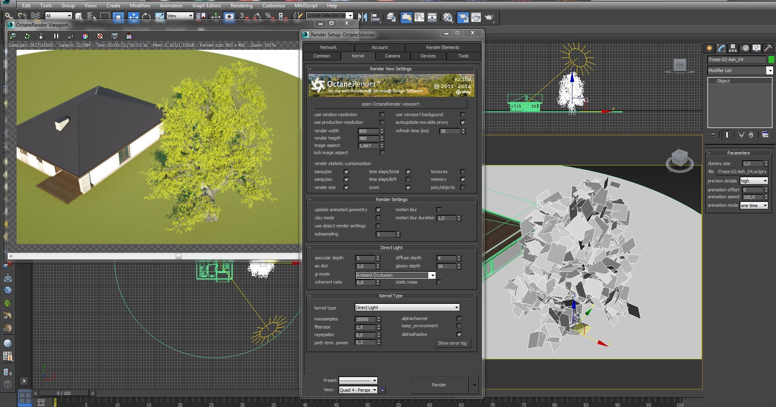Click the Mirror tool in main toolbar

(363, 17)
